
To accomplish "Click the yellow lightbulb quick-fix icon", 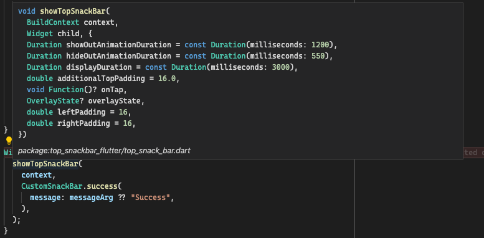I will [9, 141].
